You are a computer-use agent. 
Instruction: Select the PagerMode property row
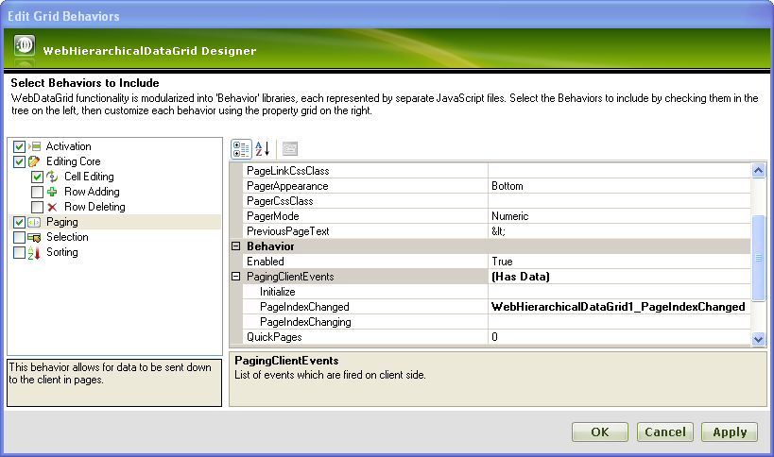pos(359,216)
